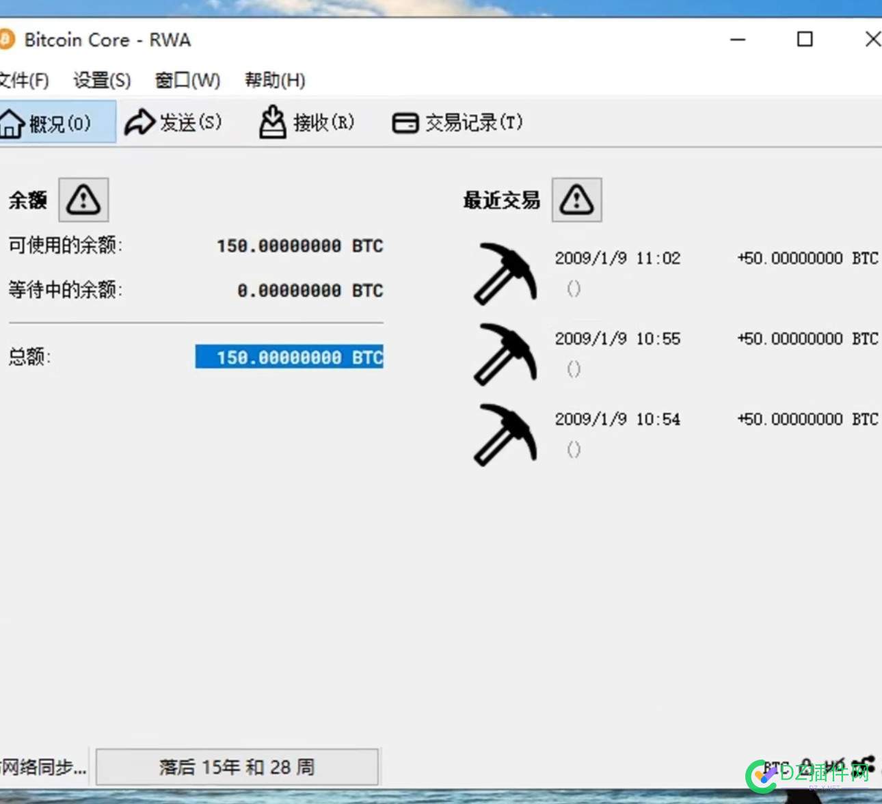Click the mining pickaxe icon for 11:02 transaction
882x804 pixels.
[505, 273]
